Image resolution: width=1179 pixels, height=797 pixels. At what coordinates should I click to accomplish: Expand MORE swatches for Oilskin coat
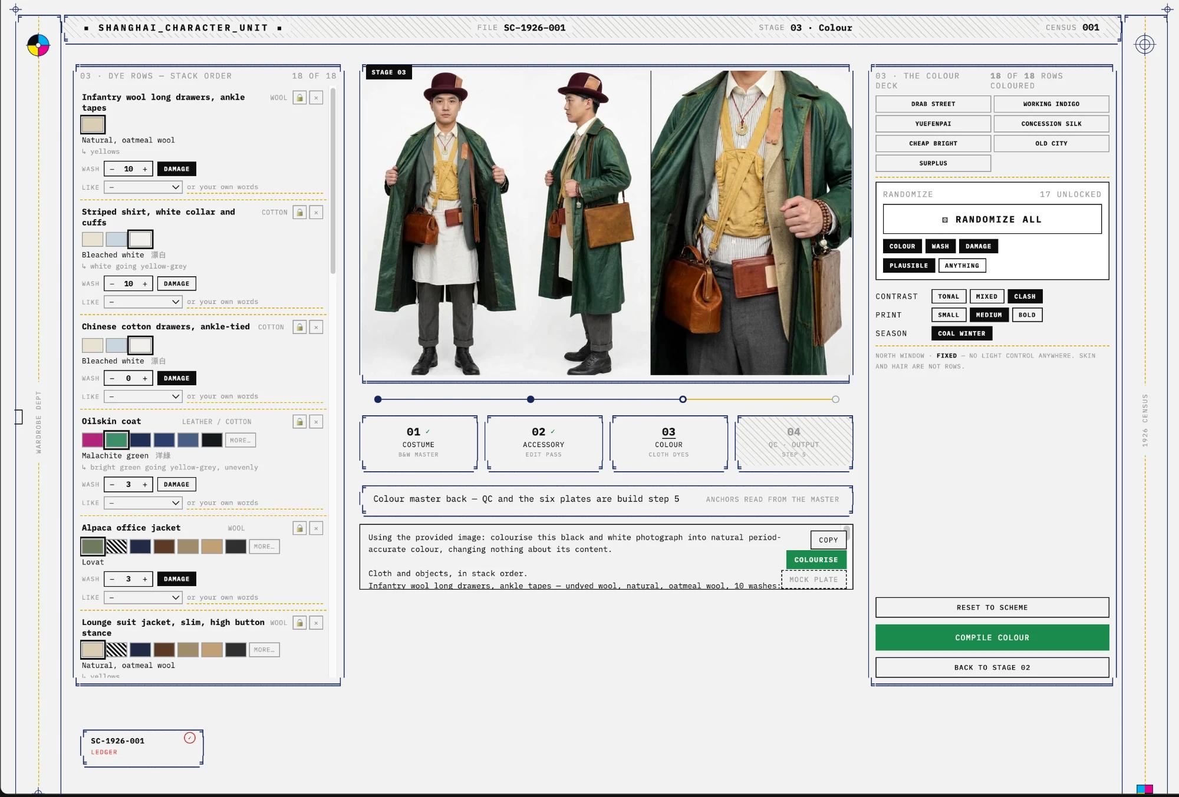tap(240, 440)
